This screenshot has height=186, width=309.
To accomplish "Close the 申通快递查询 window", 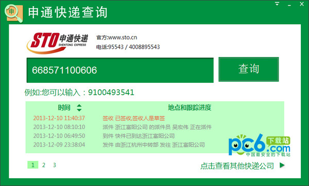I will [x=302, y=4].
